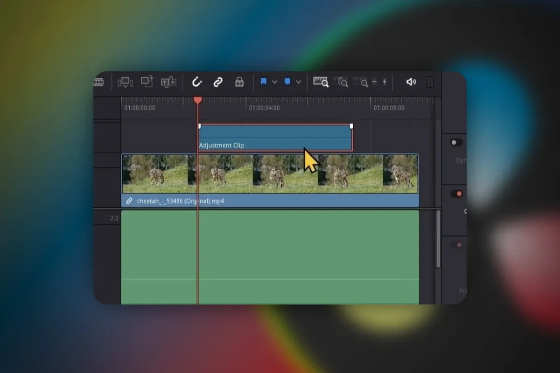This screenshot has width=560, height=373.
Task: Click the Replace Clip toolbar icon
Action: (168, 83)
